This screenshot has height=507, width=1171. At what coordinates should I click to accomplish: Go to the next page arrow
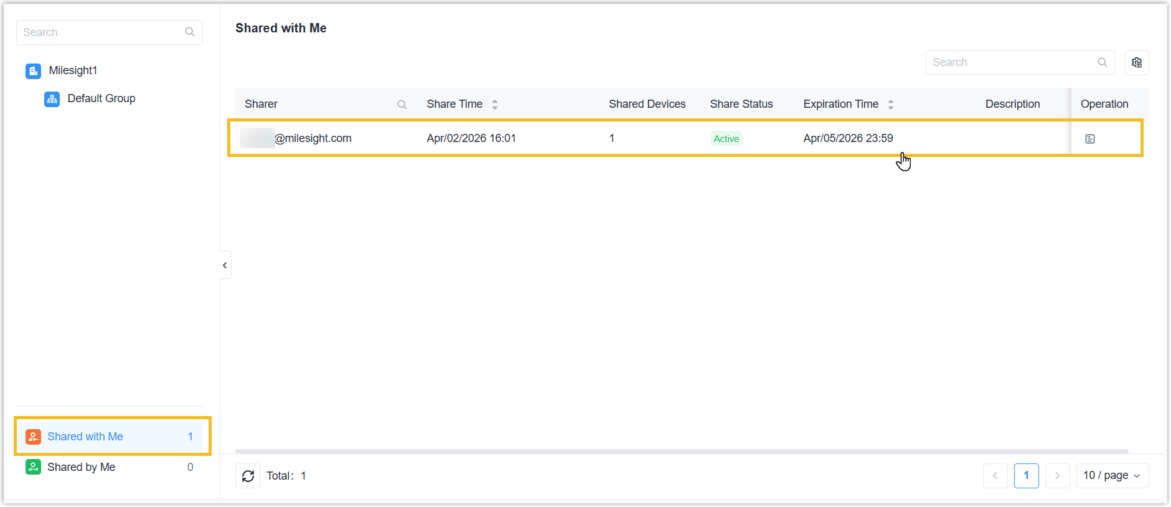point(1057,476)
